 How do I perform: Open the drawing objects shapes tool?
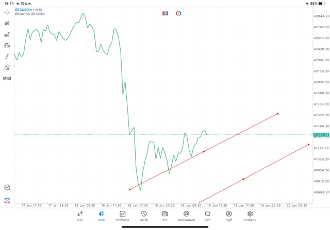[x=7, y=67]
